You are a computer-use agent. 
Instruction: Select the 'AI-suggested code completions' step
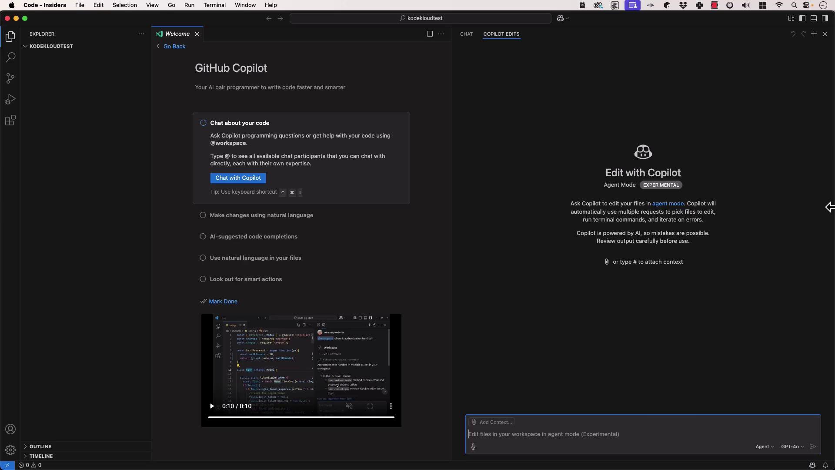[x=253, y=237]
